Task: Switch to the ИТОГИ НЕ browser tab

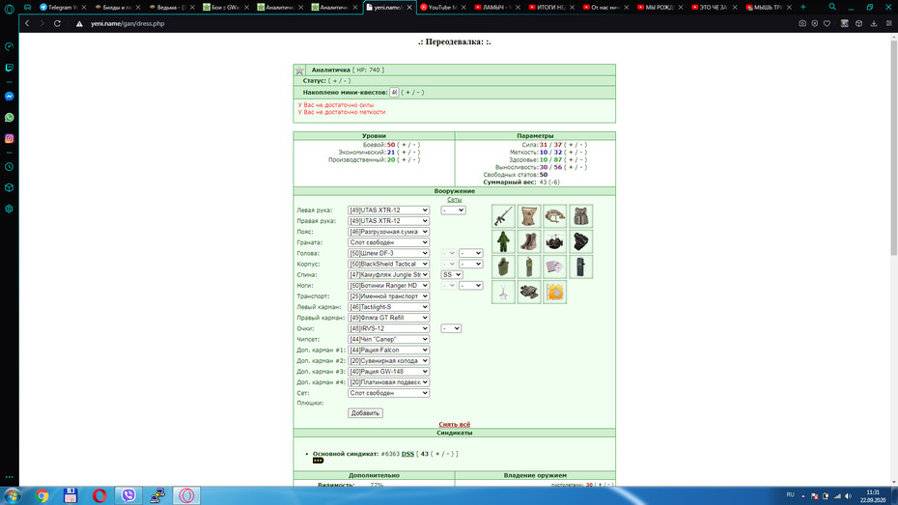Action: point(549,8)
